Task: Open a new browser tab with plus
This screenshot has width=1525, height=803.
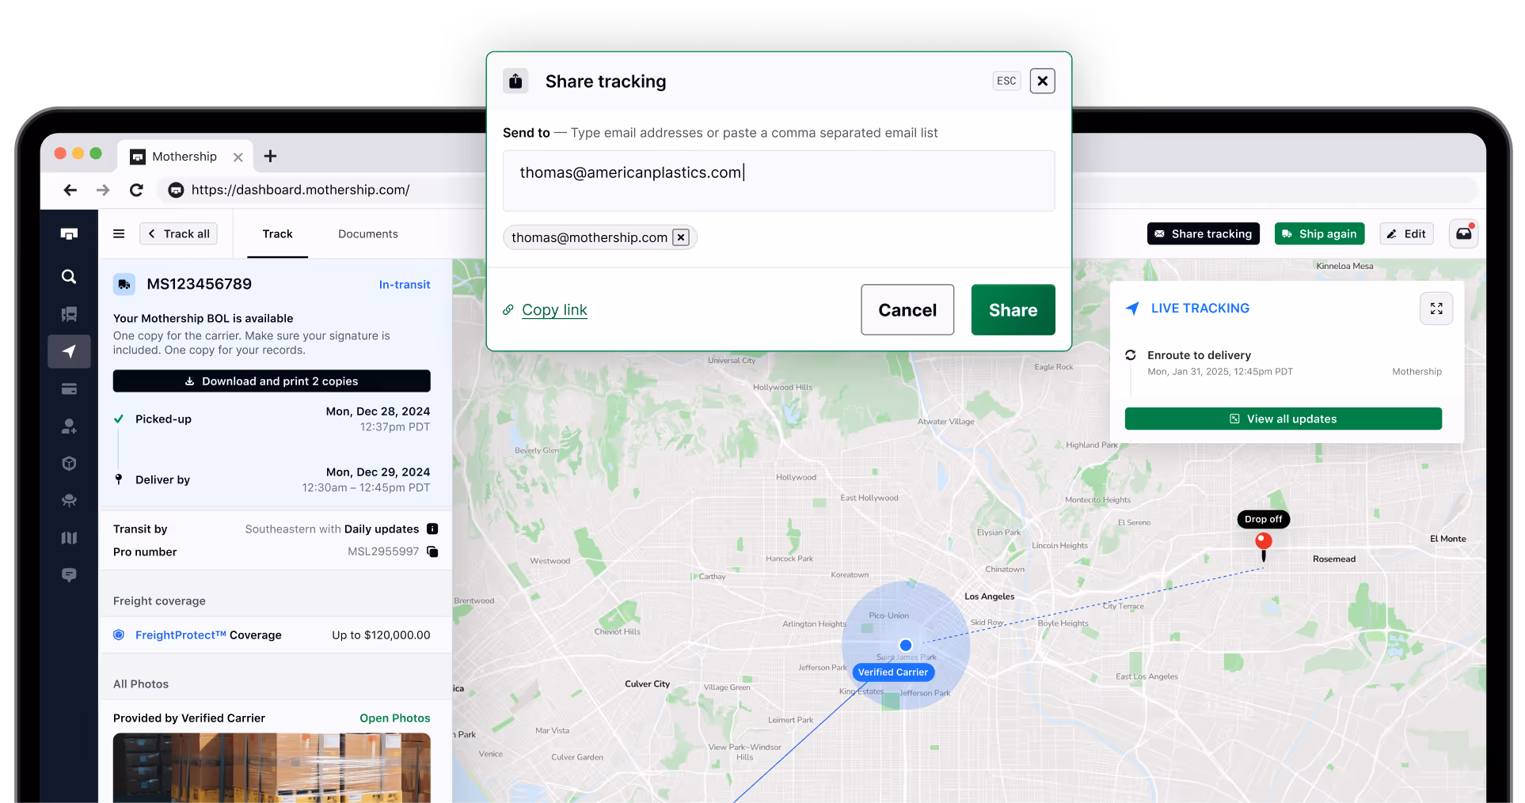Action: click(x=270, y=156)
